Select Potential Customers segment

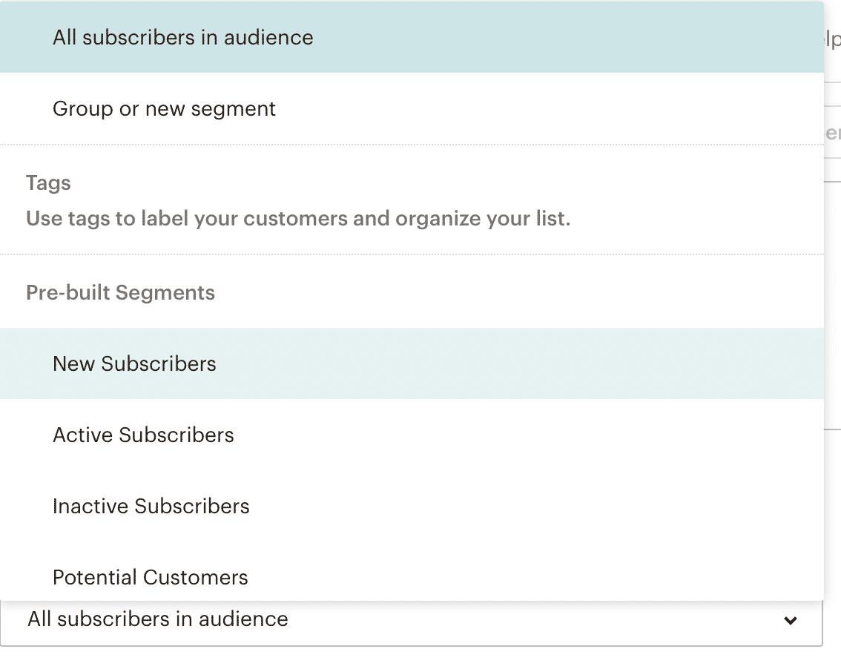[412, 577]
